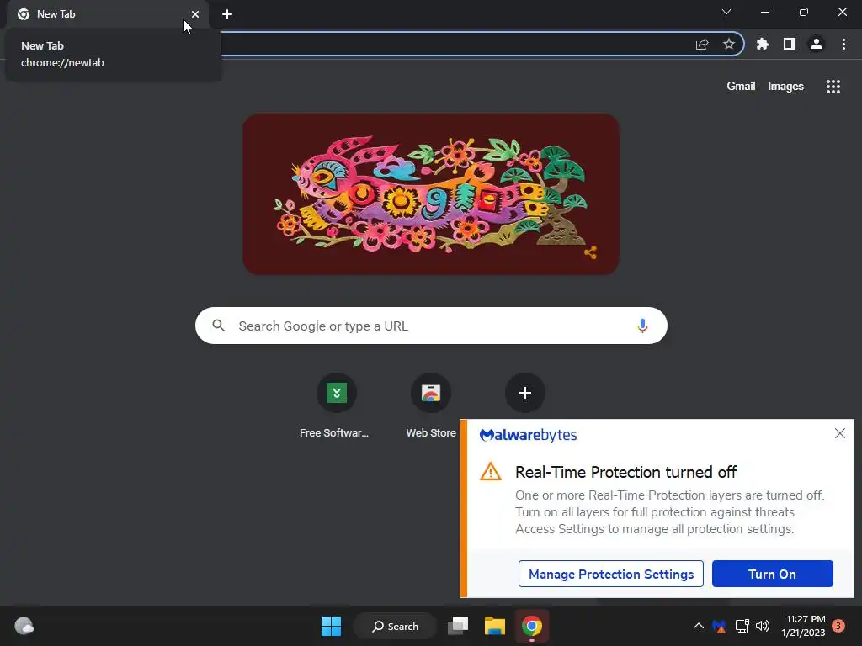Toggle the Chrome side panel
Screen dimensions: 862x646
tap(790, 44)
